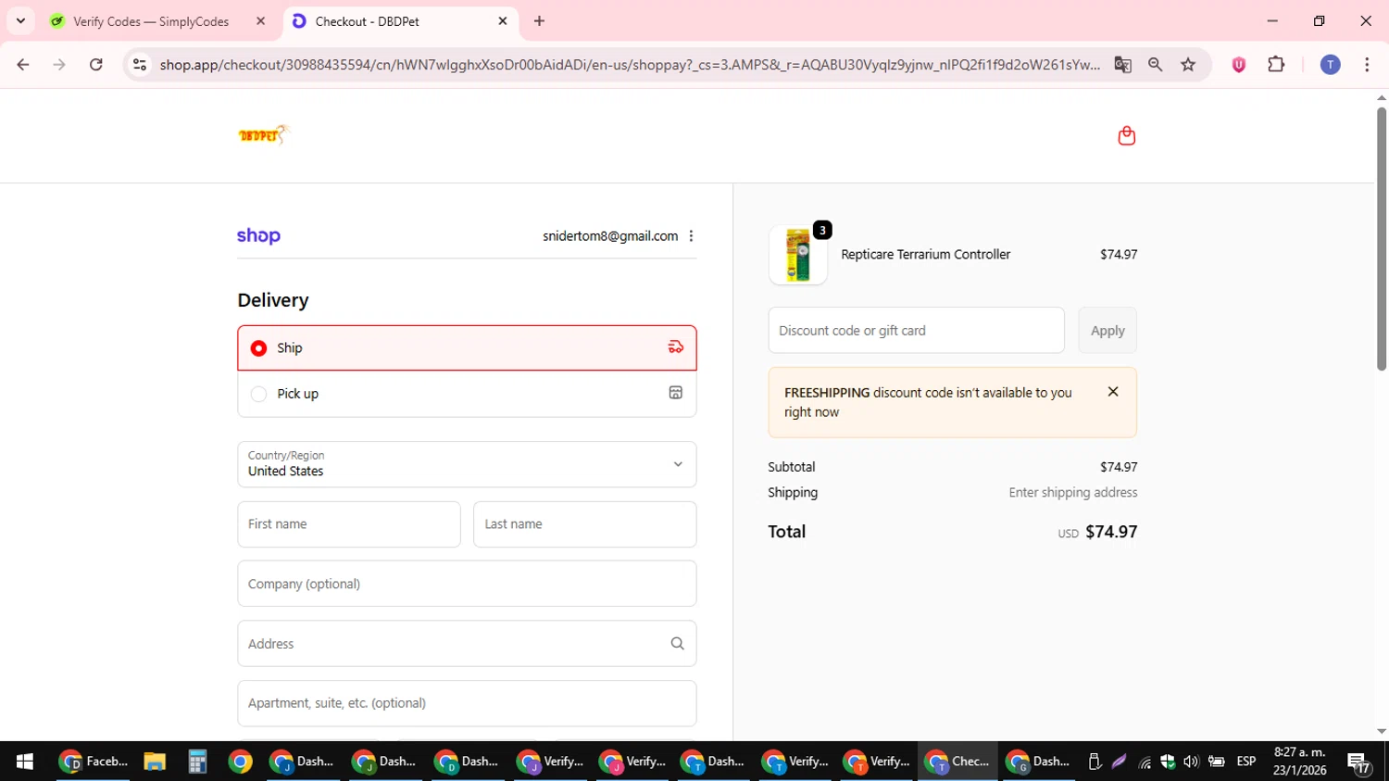Open a new browser tab

click(539, 21)
